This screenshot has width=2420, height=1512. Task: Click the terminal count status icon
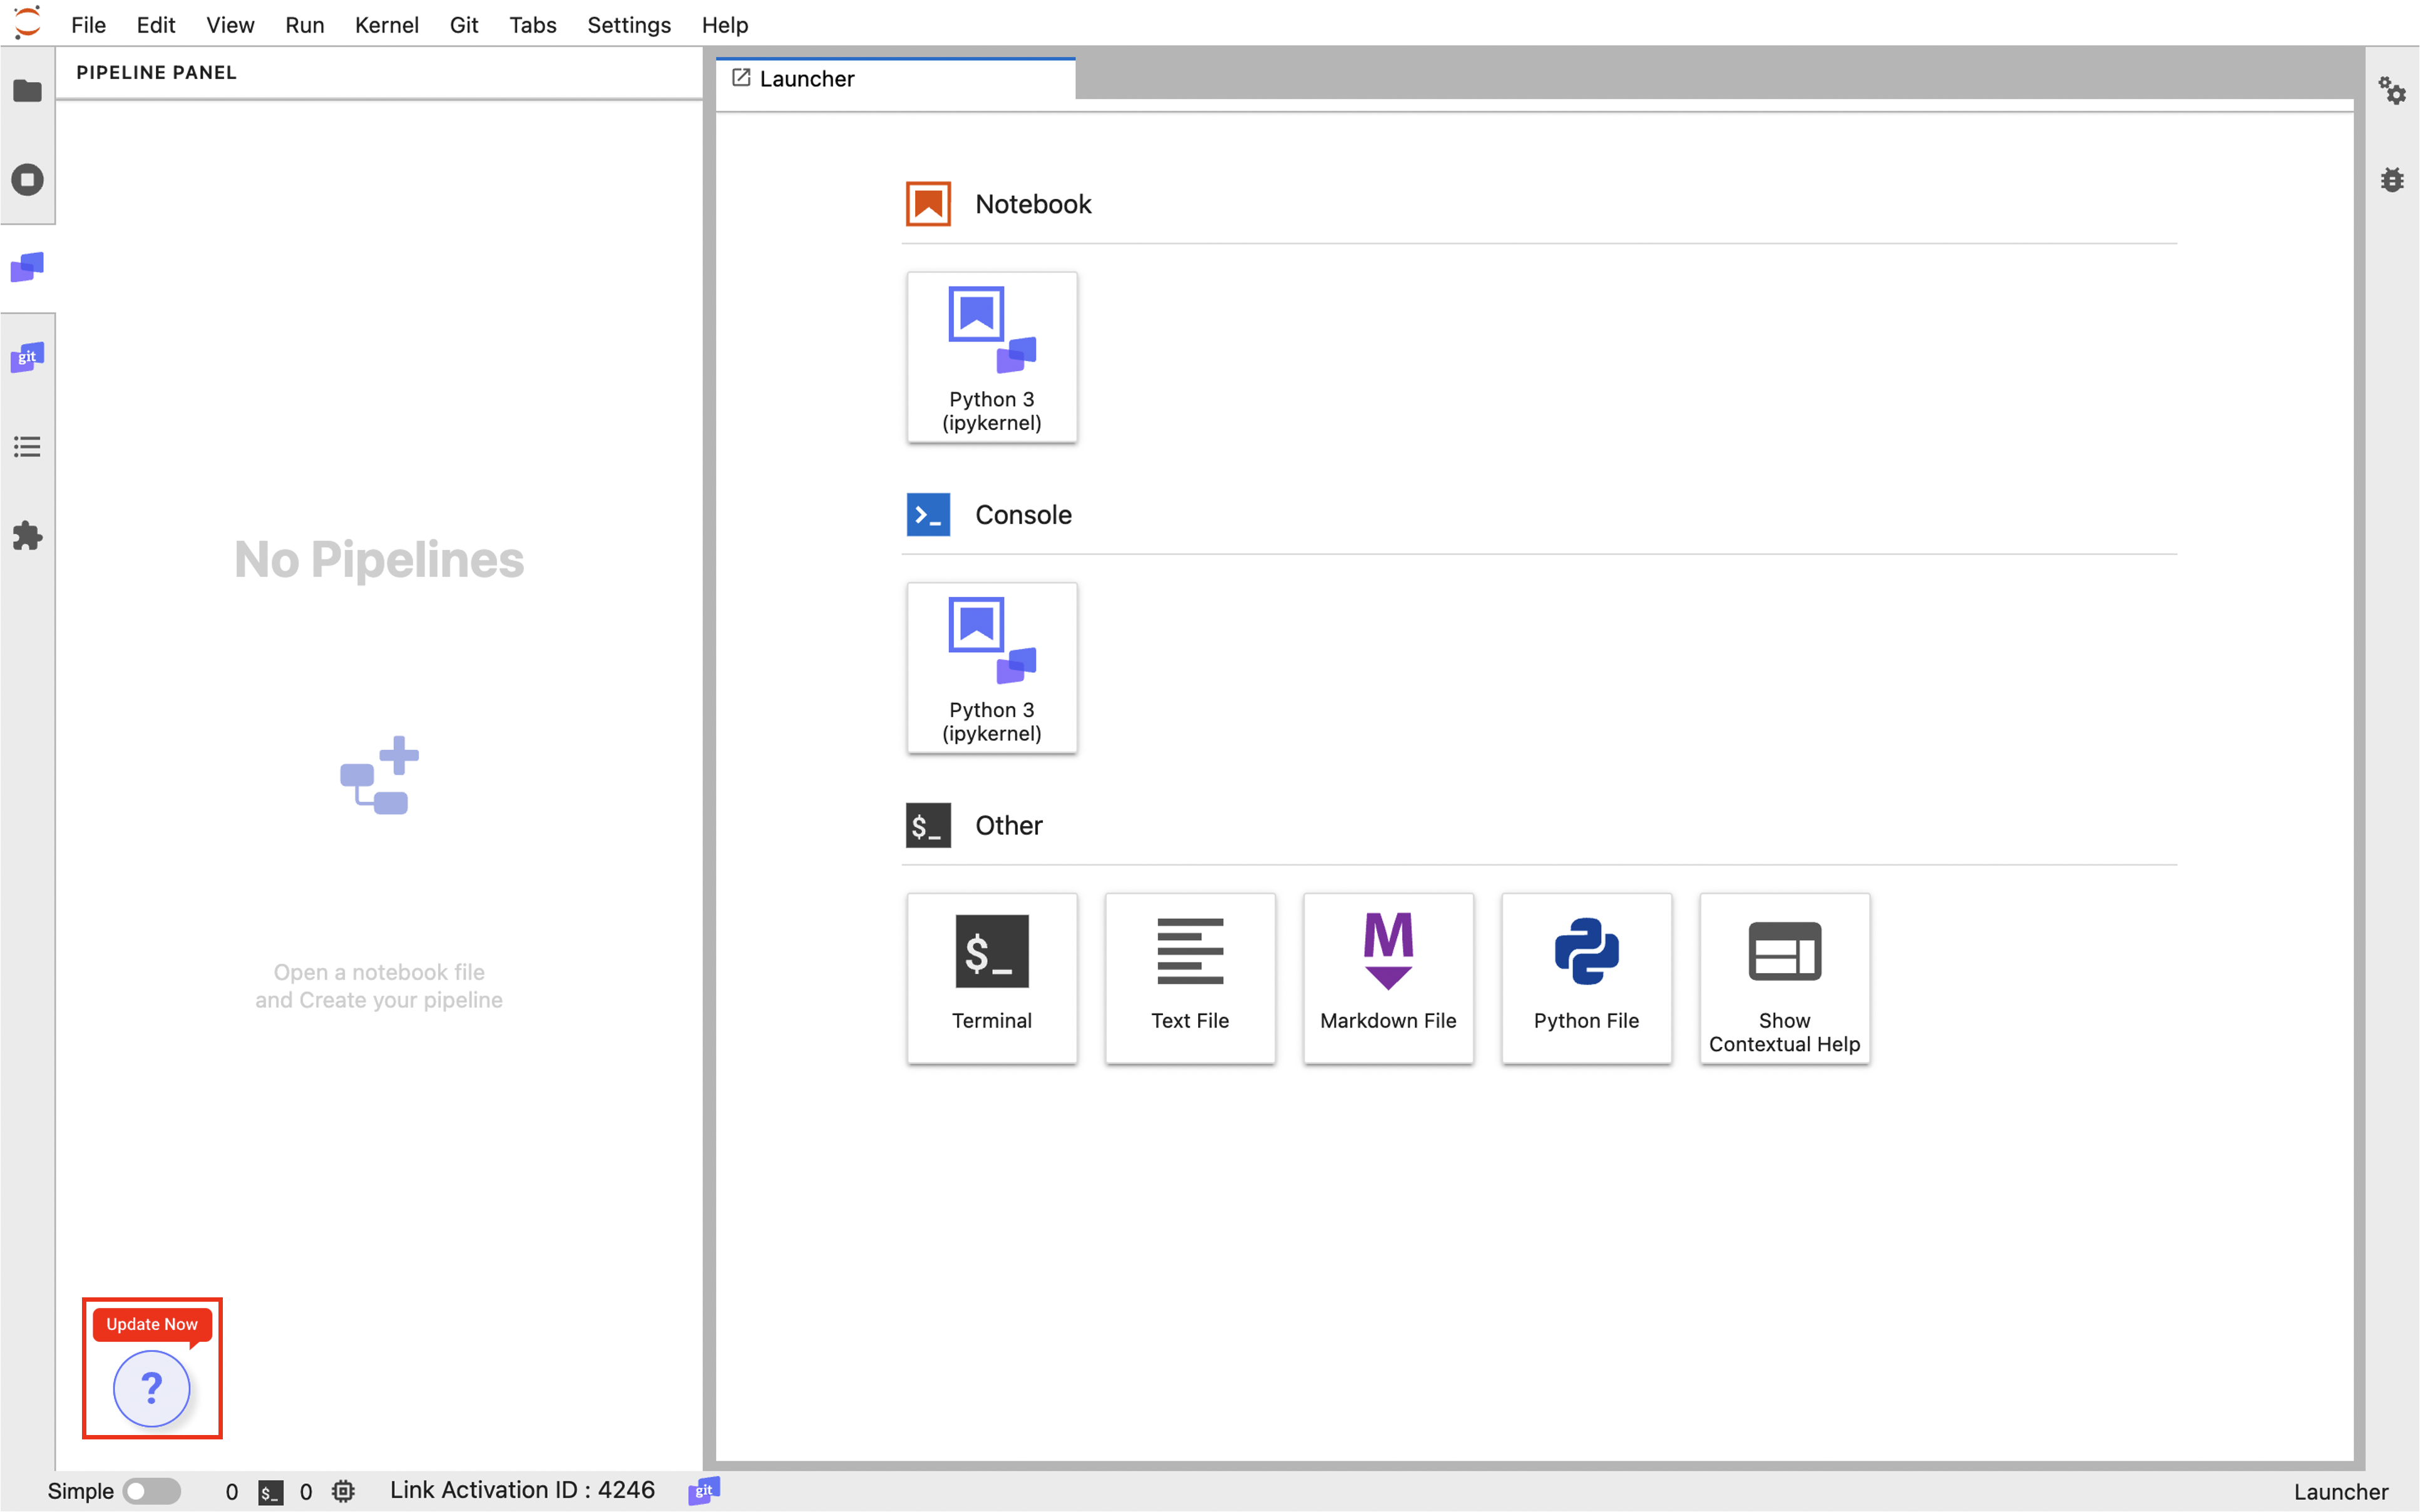click(270, 1491)
